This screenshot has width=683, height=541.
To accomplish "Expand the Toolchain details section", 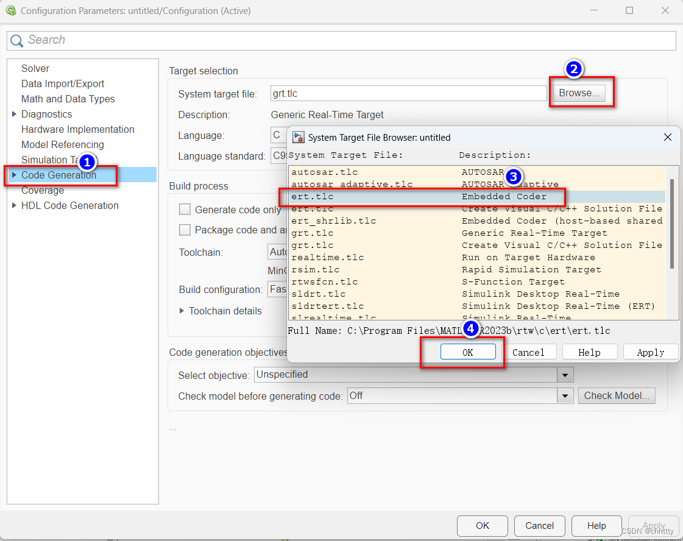I will point(182,311).
